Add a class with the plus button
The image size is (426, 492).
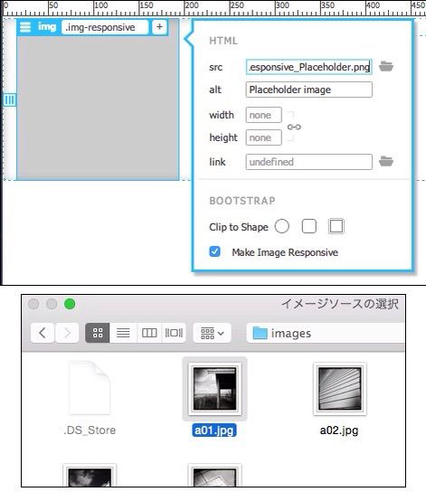159,27
